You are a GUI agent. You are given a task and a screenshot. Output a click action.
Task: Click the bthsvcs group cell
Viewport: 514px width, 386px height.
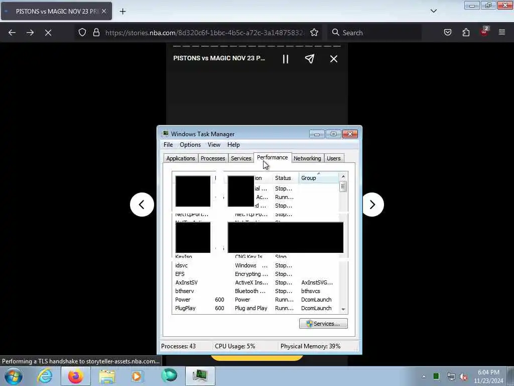(x=310, y=291)
